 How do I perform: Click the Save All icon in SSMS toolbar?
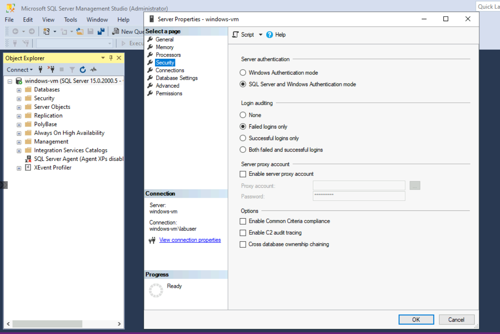(101, 32)
